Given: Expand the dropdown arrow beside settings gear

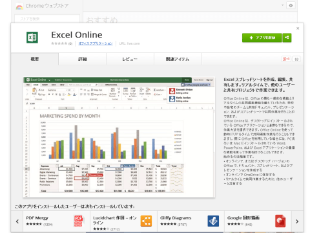Looking at the screenshot, I should click(282, 5).
